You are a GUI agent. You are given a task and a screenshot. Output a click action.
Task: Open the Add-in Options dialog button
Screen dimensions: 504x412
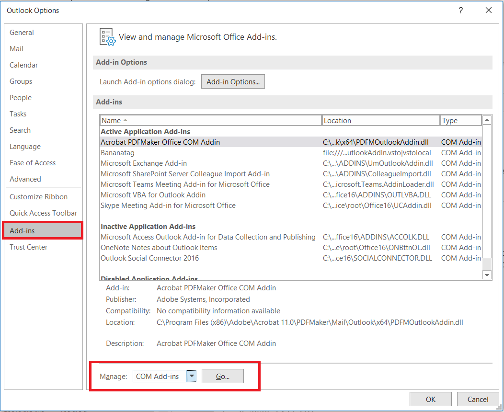click(x=233, y=82)
